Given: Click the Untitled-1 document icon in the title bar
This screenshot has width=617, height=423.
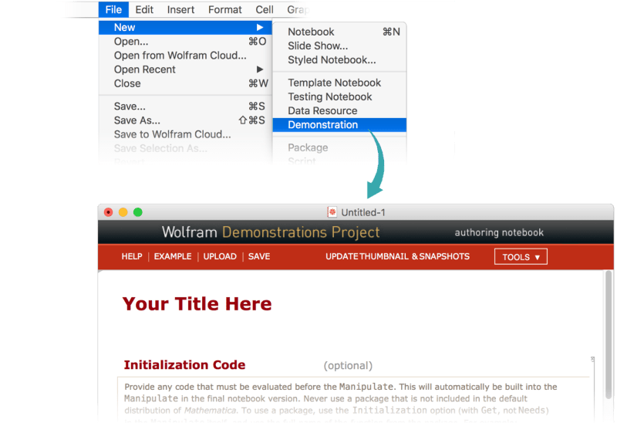Looking at the screenshot, I should [332, 212].
